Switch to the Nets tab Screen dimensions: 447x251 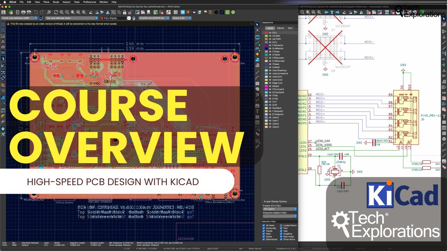290,28
